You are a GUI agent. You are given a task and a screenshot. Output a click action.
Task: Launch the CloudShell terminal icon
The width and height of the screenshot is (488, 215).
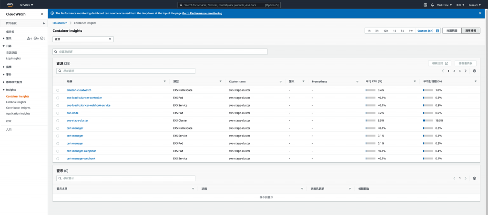[x=426, y=5]
